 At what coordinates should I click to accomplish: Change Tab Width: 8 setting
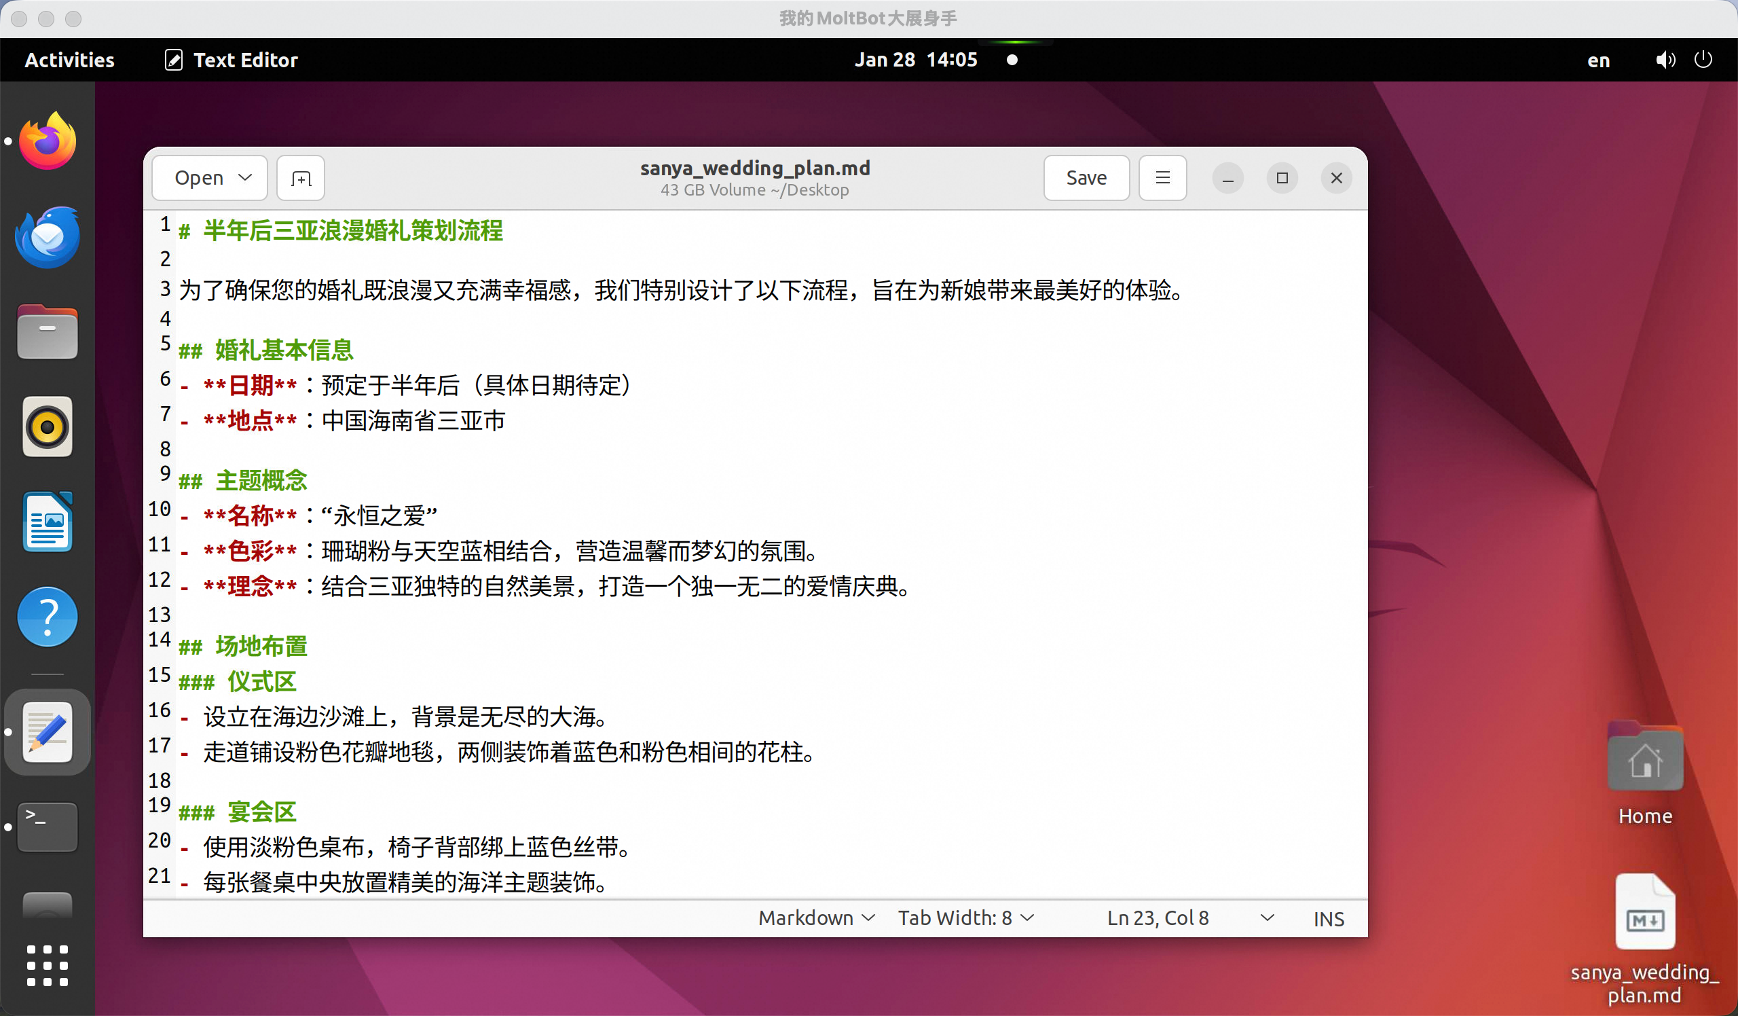coord(965,918)
